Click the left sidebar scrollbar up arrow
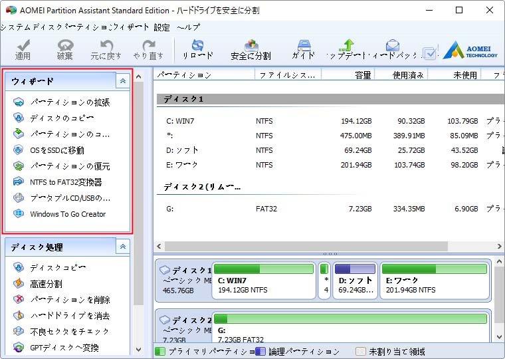The height and width of the screenshot is (359, 505). (139, 76)
